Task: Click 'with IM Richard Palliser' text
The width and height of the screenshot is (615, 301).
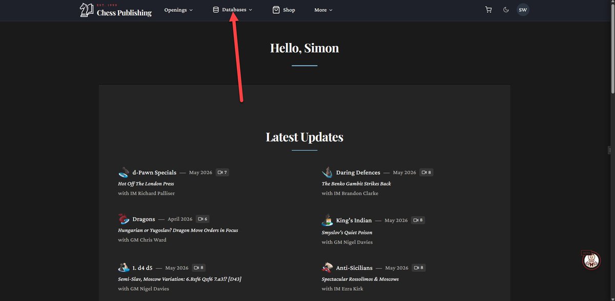Action: point(146,193)
